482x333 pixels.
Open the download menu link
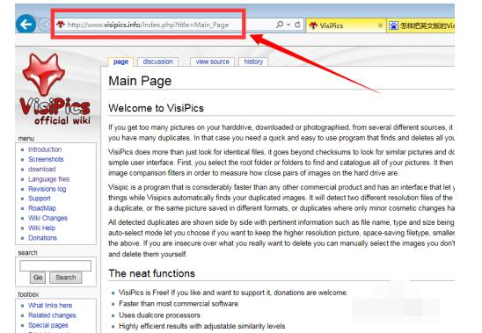42,170
